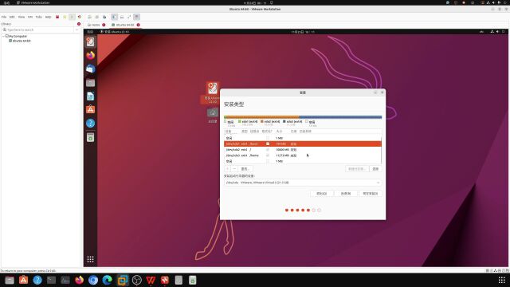The height and width of the screenshot is (287, 510).
Task: Toggle the library sidebar view icon
Action: click(114, 17)
